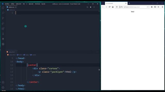Click the closing center tag on line 16
This screenshot has height=92, width=165.
pyautogui.click(x=33, y=82)
